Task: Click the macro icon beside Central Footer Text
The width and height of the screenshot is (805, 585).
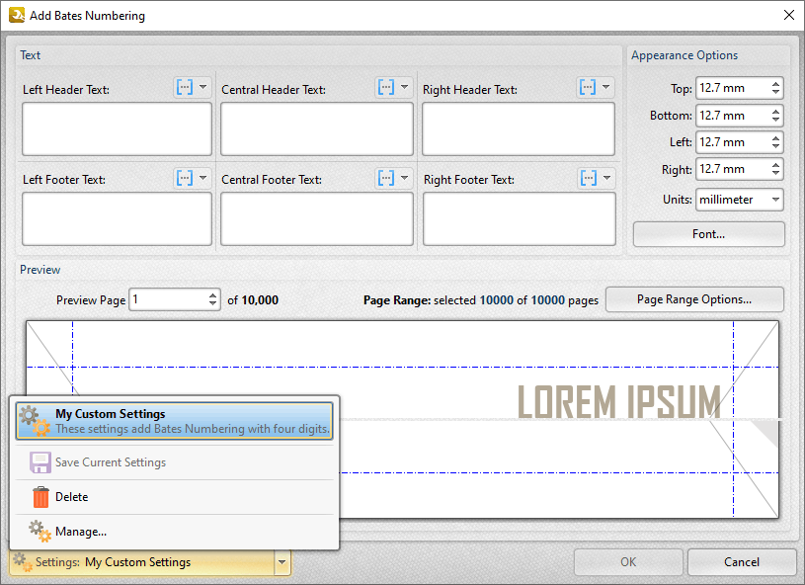Action: click(387, 178)
